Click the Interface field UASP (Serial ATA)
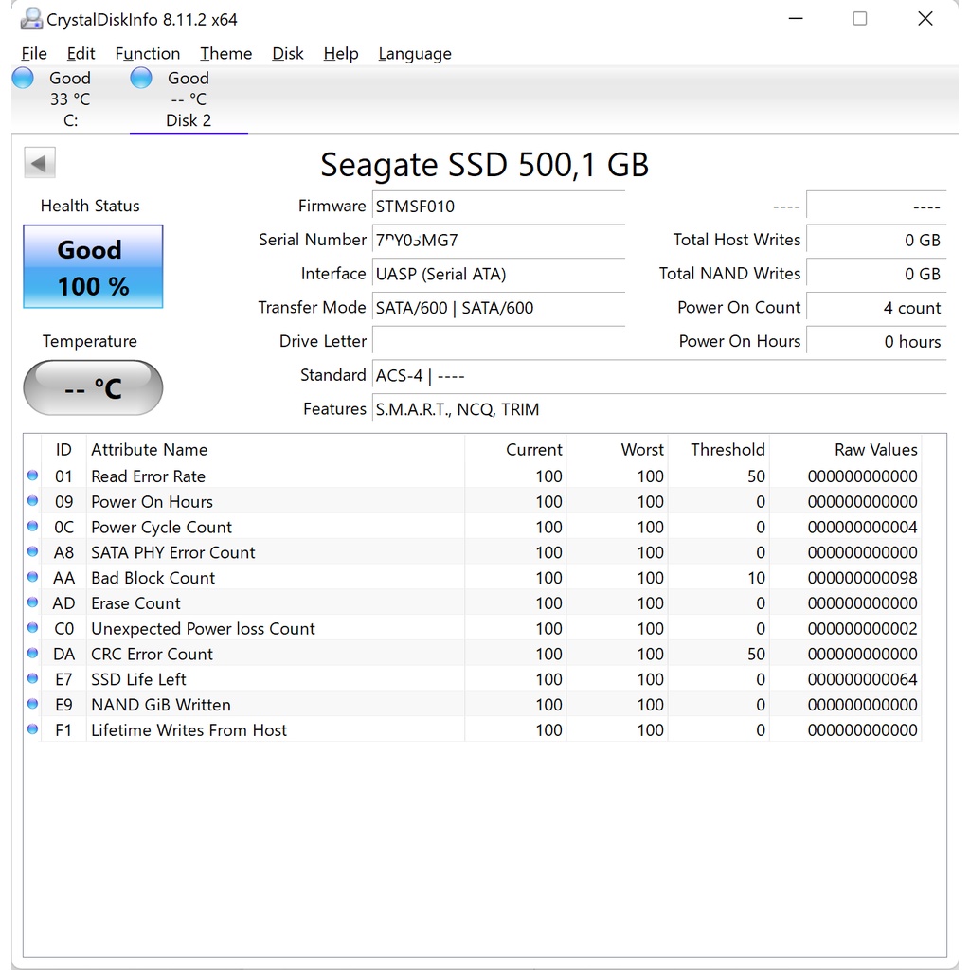This screenshot has width=970, height=970. [x=498, y=274]
